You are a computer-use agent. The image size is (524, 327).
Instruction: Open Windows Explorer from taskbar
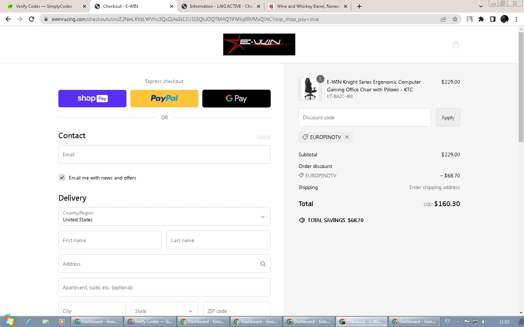tap(45, 321)
